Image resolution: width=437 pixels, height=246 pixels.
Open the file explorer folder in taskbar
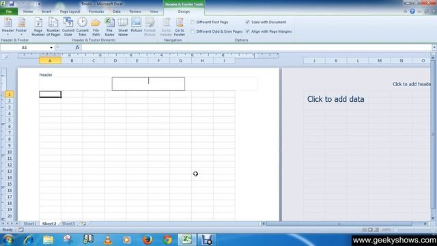(x=48, y=240)
